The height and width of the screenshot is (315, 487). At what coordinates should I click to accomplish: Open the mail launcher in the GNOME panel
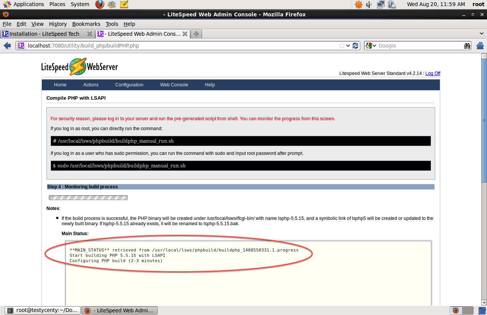111,4
